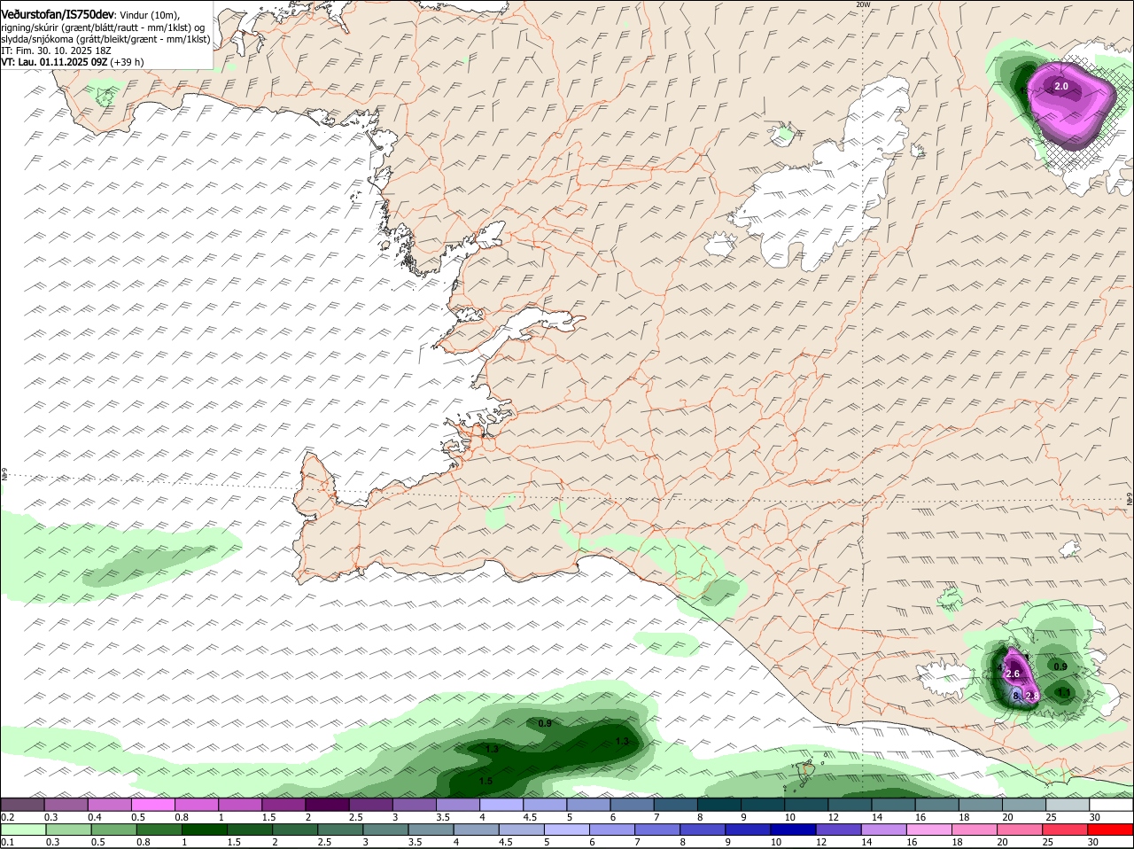Screen dimensions: 1134x849
Task: Click the pale 25 swatch in top legend
Action: tap(1068, 805)
